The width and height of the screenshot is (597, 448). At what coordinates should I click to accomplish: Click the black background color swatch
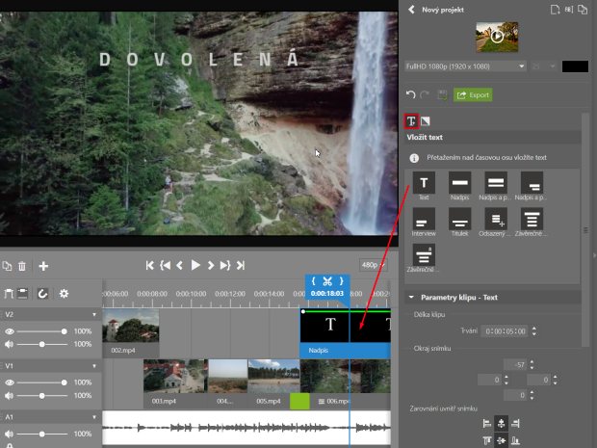pos(575,66)
